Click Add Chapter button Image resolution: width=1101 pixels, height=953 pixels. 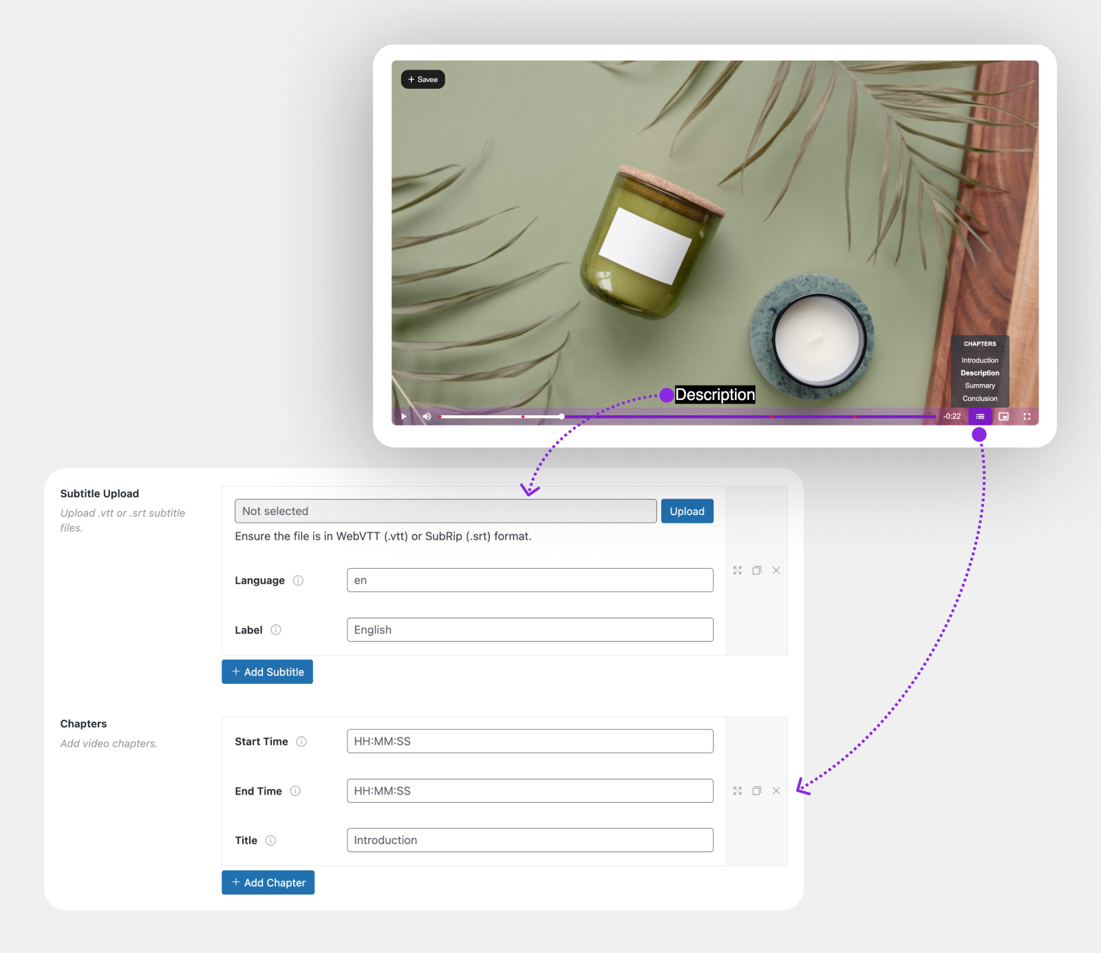pyautogui.click(x=268, y=883)
